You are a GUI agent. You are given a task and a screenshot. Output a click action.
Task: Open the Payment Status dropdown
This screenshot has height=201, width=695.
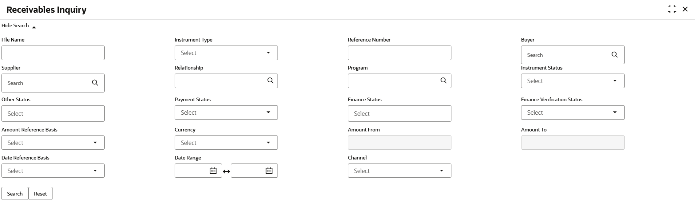pos(226,113)
